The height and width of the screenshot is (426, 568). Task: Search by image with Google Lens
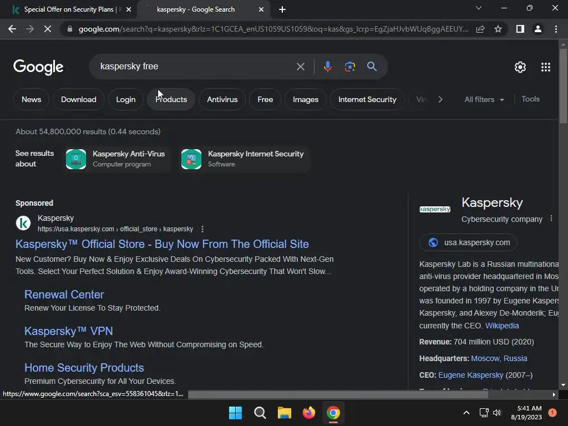349,67
